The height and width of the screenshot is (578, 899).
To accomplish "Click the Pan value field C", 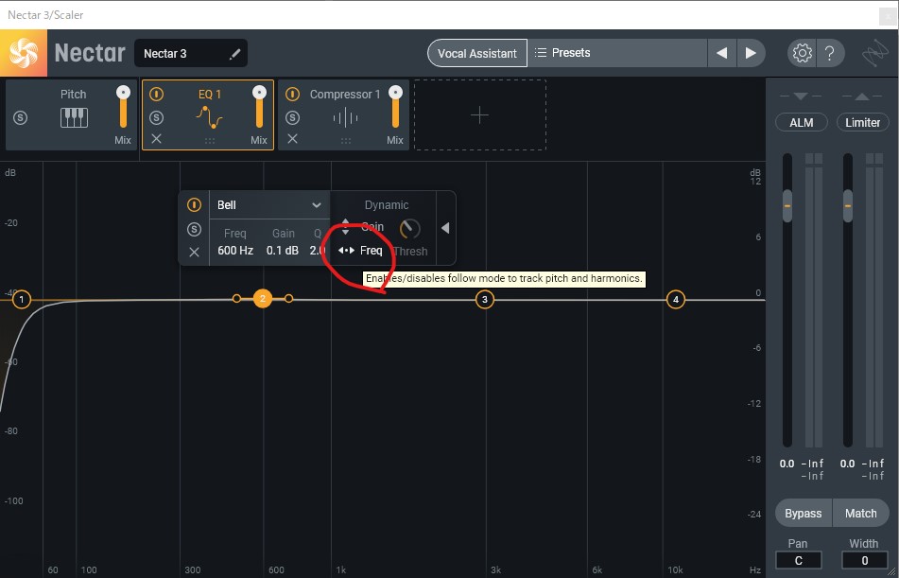I will [798, 560].
